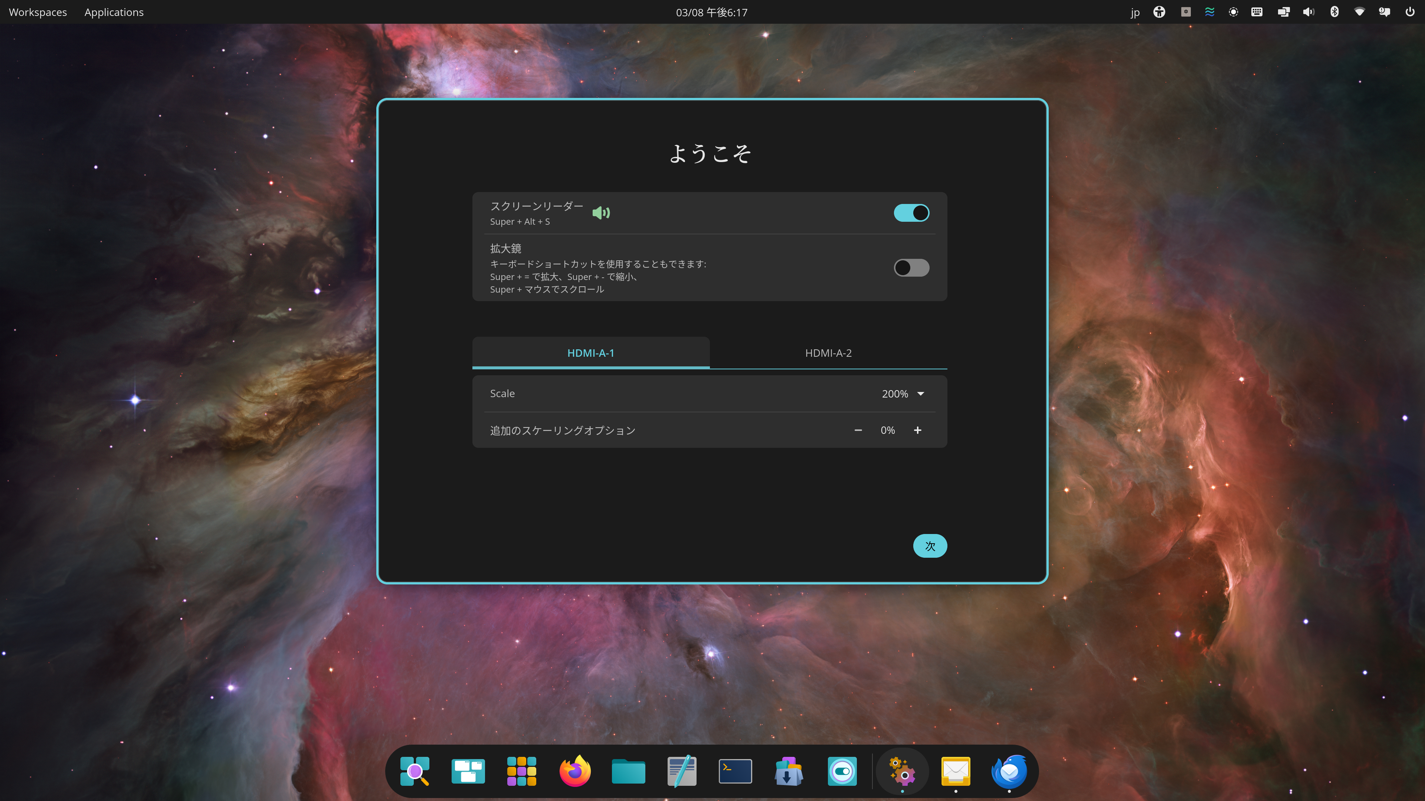Viewport: 1425px width, 801px height.
Task: Turn off the screen reader switch
Action: tap(911, 213)
